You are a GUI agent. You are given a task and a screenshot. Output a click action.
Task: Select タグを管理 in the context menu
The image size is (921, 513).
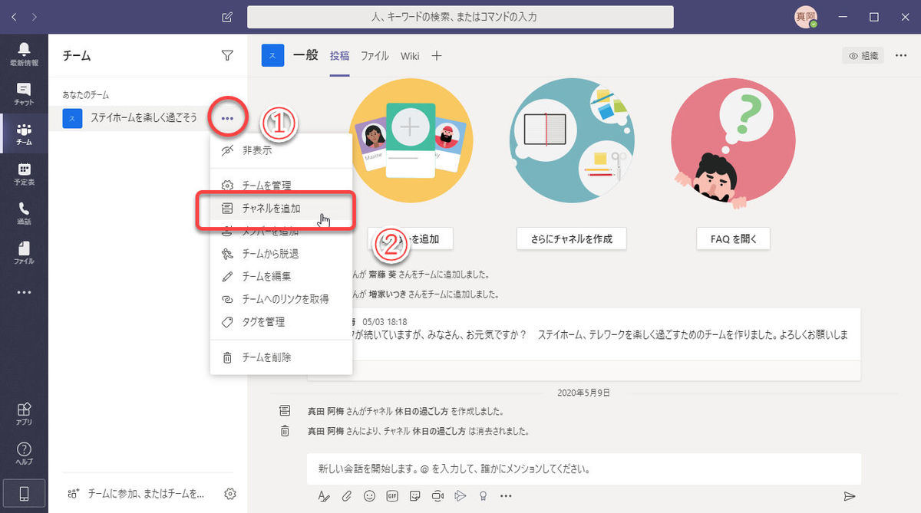(281, 322)
